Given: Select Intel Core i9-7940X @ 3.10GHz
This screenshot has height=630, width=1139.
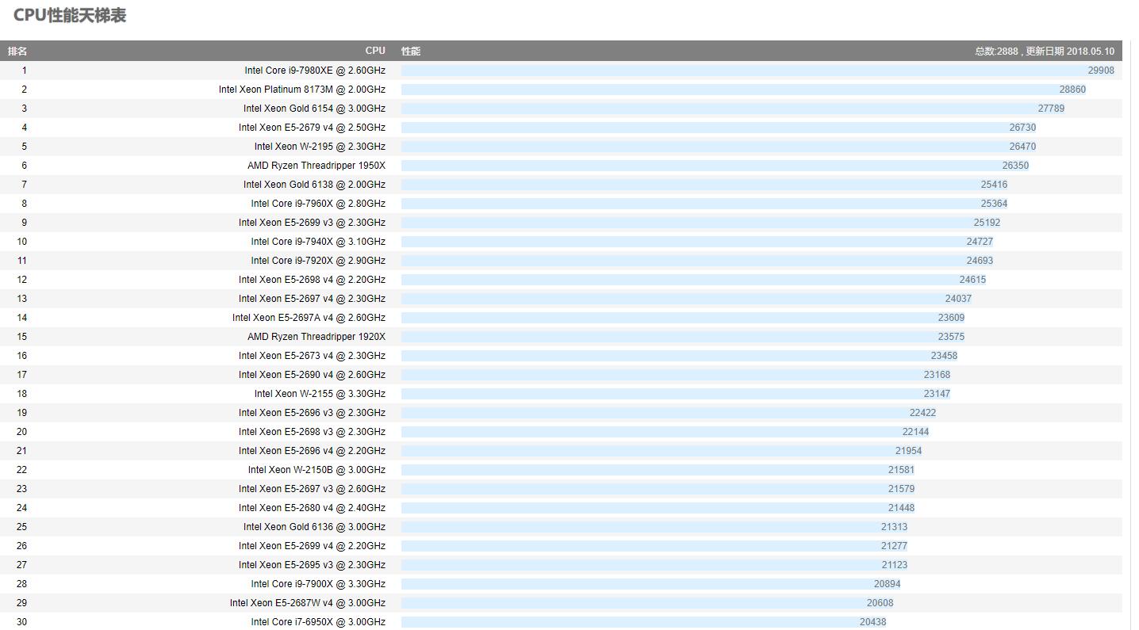Looking at the screenshot, I should tap(318, 242).
